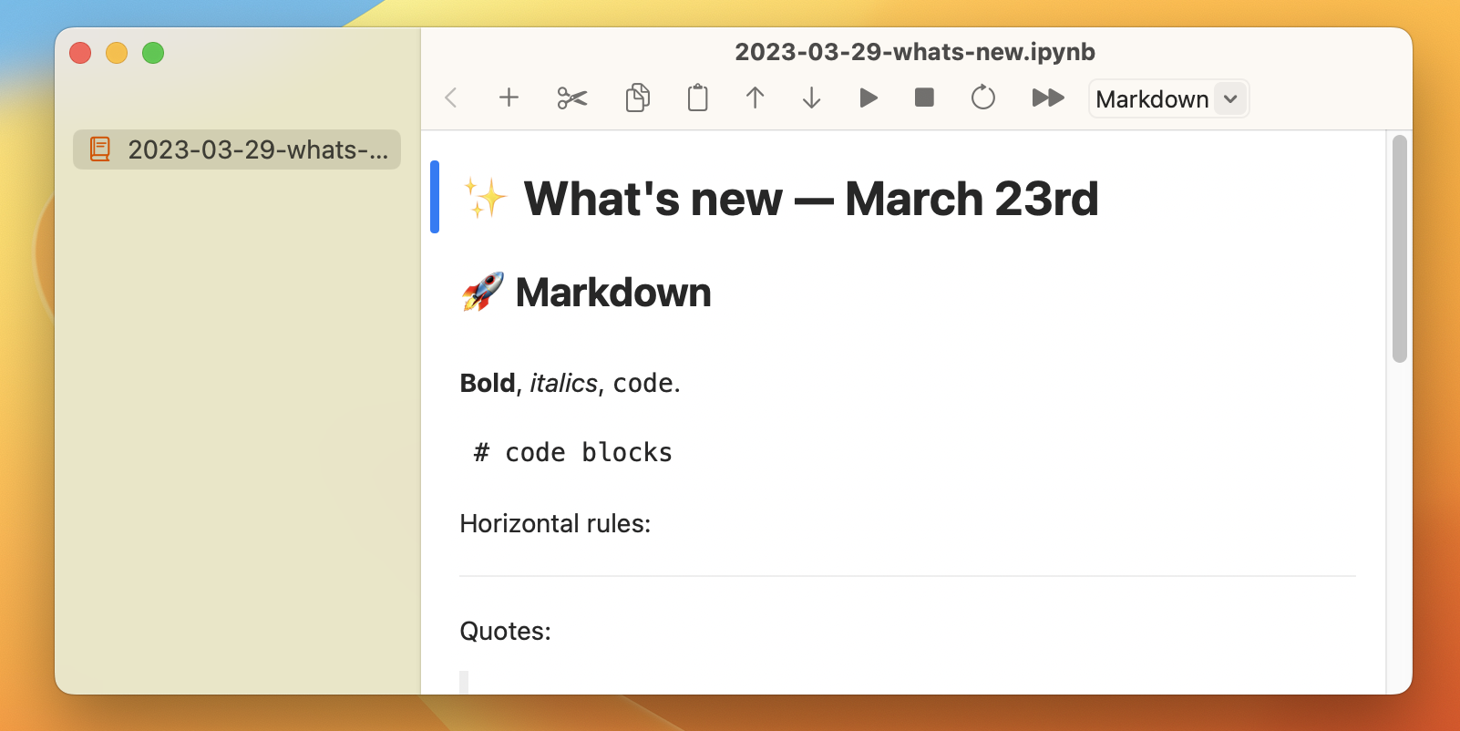Click the notebook vertical scrollbar
Image resolution: width=1460 pixels, height=731 pixels.
[x=1400, y=248]
